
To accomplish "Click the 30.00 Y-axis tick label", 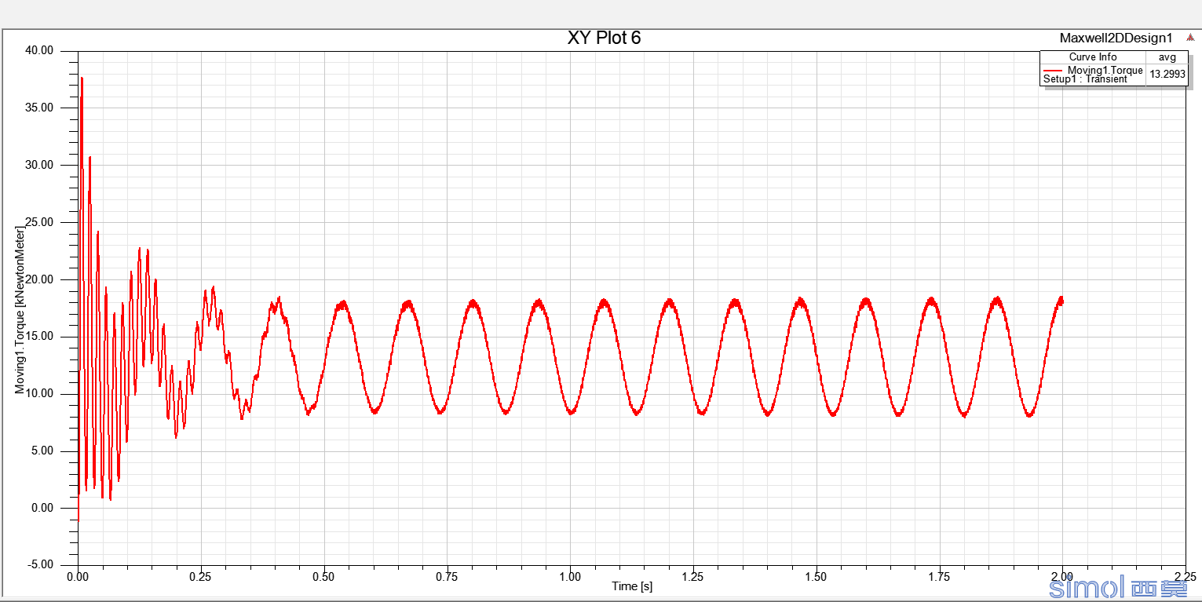I will pos(39,165).
